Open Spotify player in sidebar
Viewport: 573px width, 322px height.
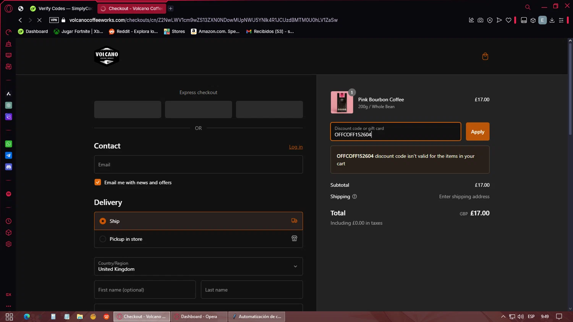coord(8,194)
